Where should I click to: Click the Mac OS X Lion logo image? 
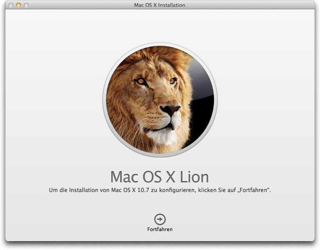[x=160, y=100]
